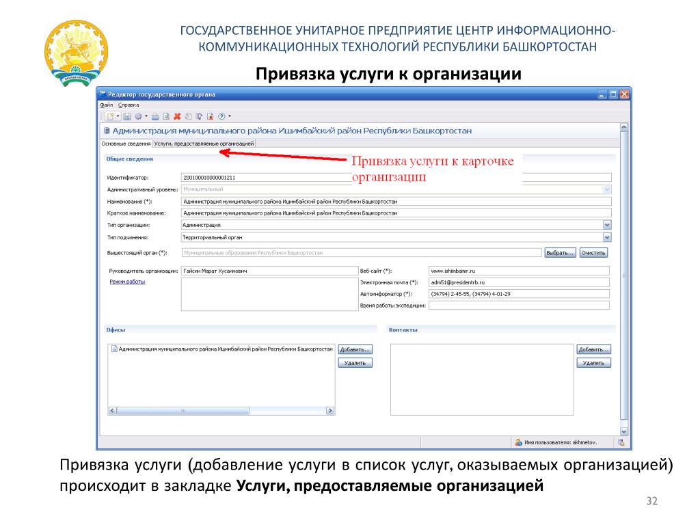Click the user icon in status bar
700x525 pixels.
coord(518,442)
